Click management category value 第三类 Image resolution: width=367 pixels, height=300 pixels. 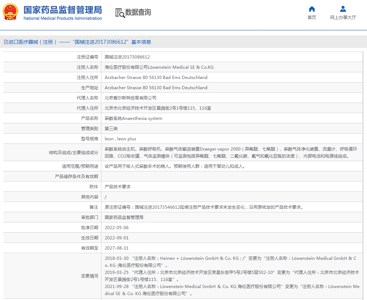coord(111,129)
